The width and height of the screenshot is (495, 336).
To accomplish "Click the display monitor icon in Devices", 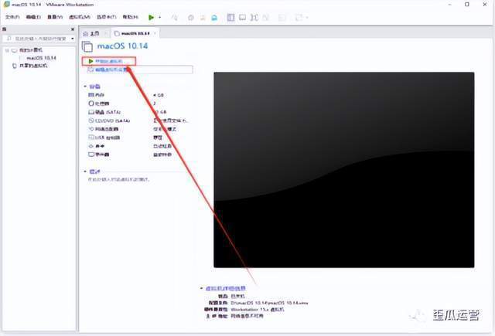I will click(91, 154).
